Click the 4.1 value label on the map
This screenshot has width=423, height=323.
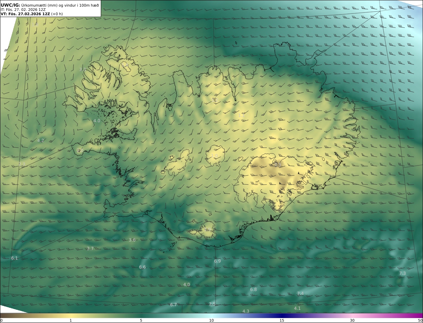click(x=297, y=308)
